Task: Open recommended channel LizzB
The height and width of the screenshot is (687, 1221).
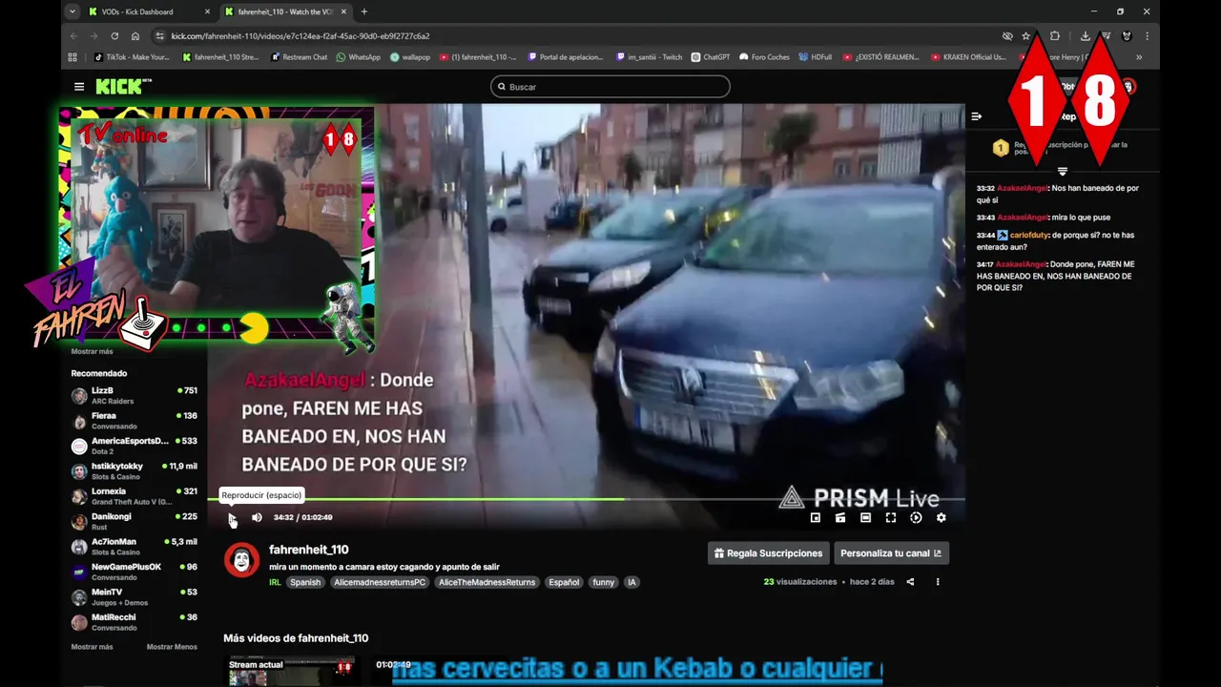Action: [135, 395]
